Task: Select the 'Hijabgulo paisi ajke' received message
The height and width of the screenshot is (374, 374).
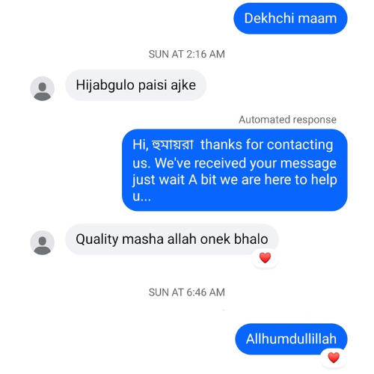Action: point(135,85)
